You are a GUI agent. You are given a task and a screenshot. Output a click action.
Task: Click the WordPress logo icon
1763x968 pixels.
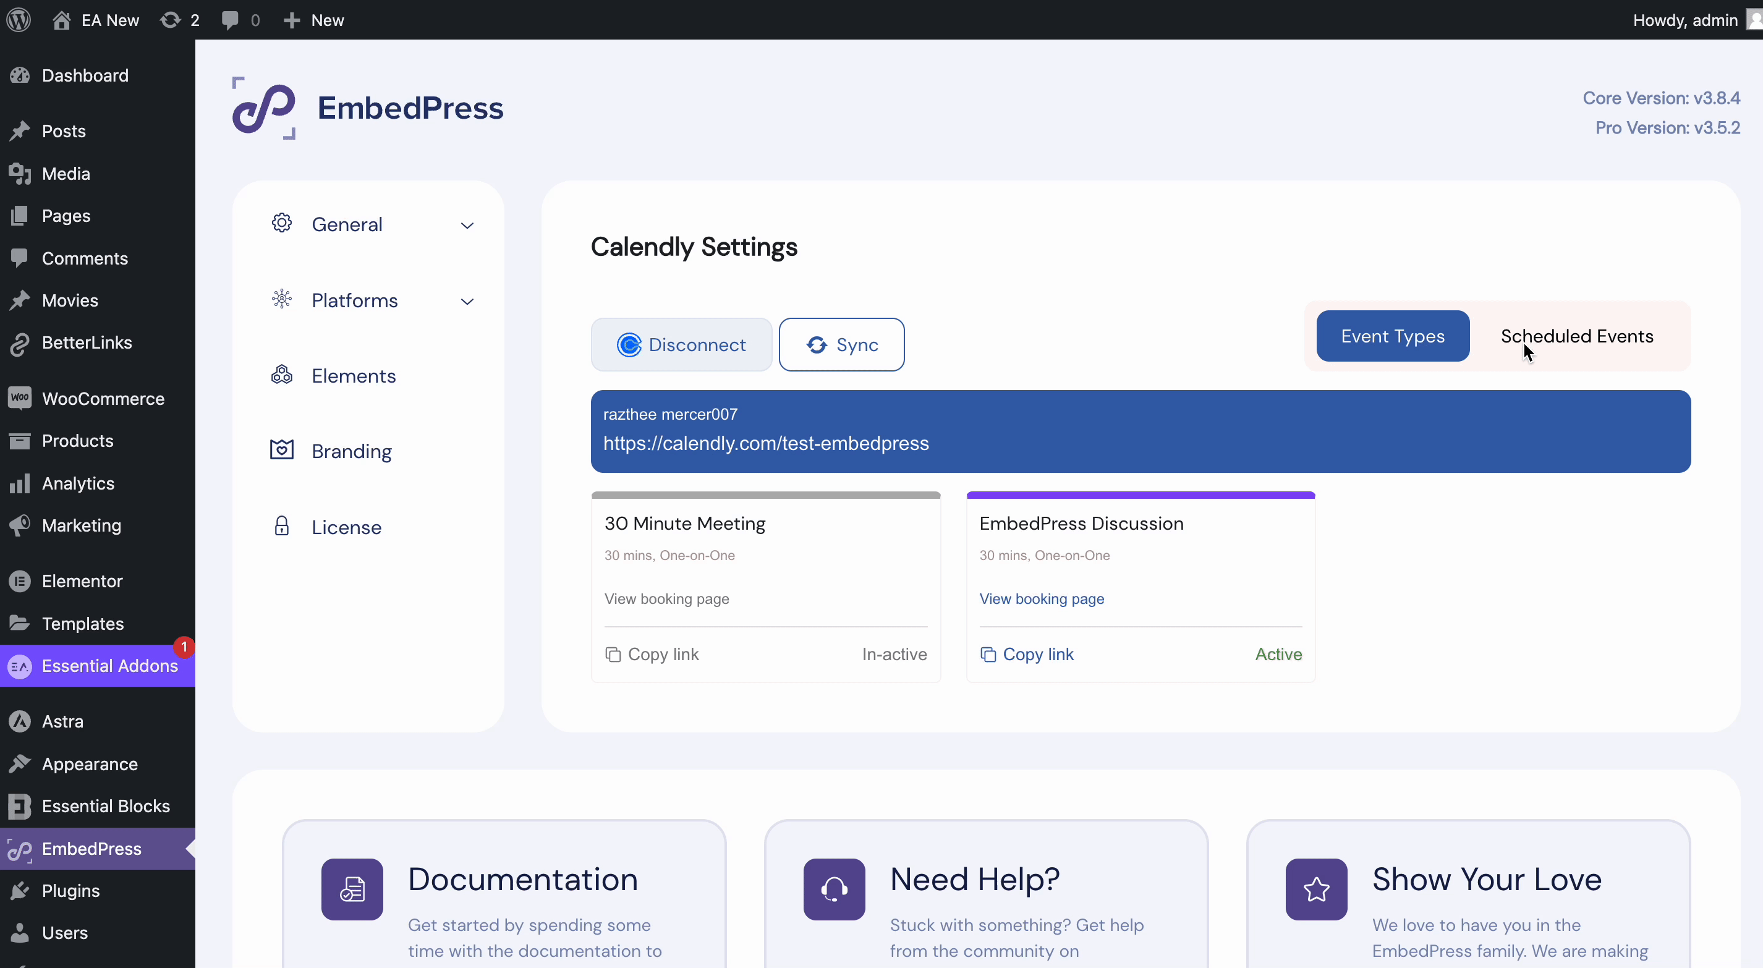pyautogui.click(x=19, y=20)
